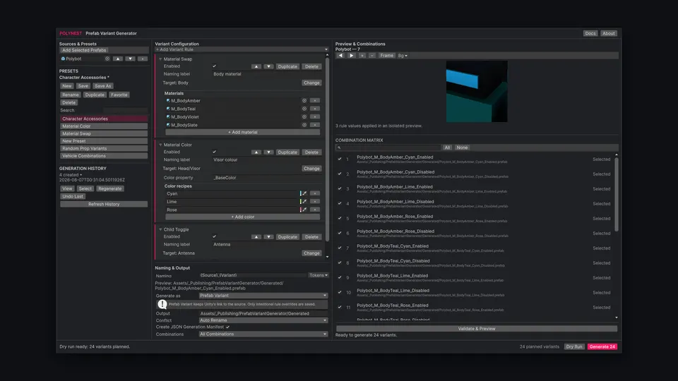Viewport: 678px width, 381px height.
Task: Collapse the Material Swap rule section
Action: click(160, 59)
